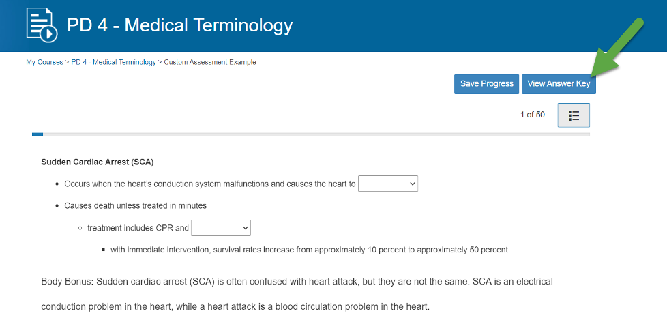Image resolution: width=667 pixels, height=320 pixels.
Task: Click the line beginning "conduction problem in the heart"
Action: [235, 306]
